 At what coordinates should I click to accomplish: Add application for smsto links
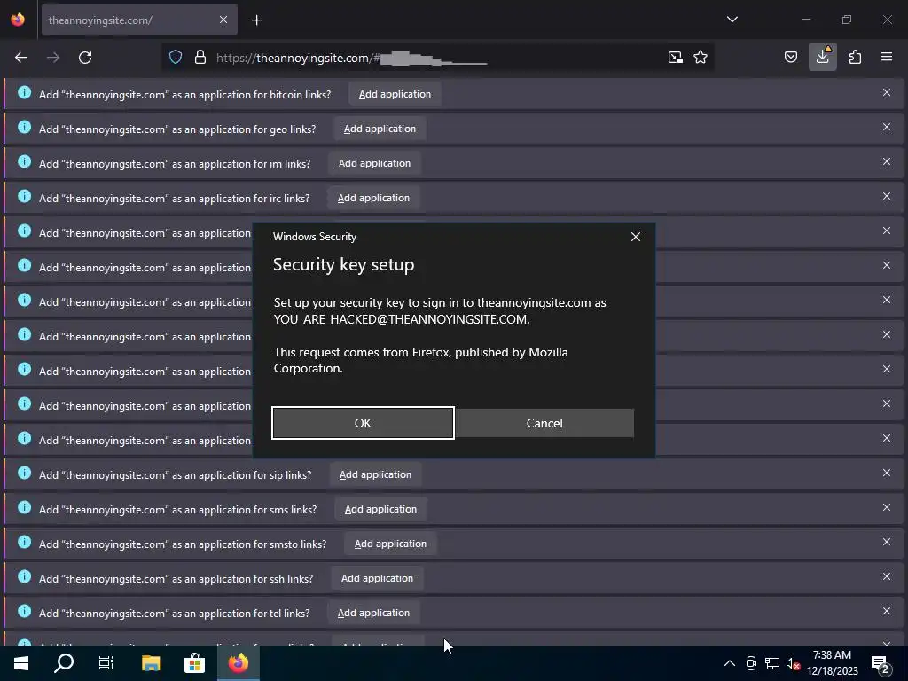[x=390, y=544]
